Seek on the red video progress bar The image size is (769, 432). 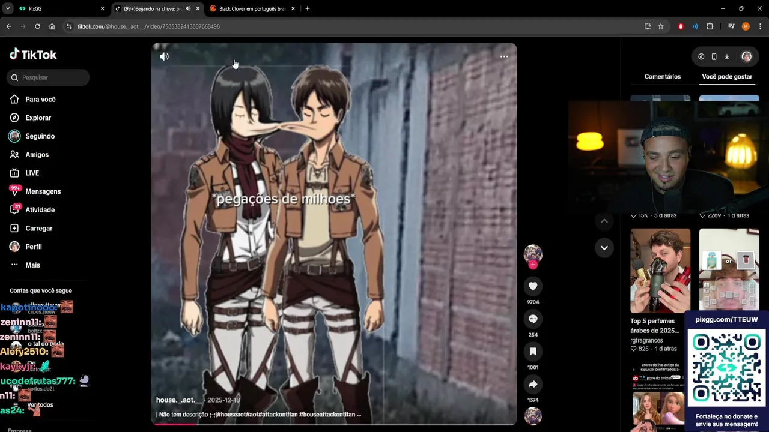[334, 424]
